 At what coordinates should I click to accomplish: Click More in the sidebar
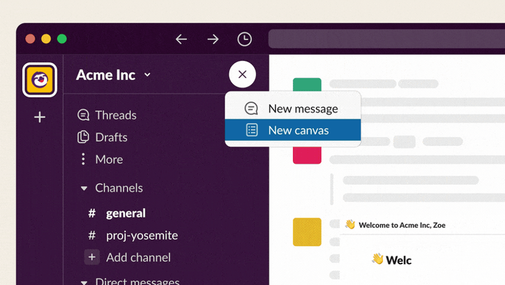[109, 159]
